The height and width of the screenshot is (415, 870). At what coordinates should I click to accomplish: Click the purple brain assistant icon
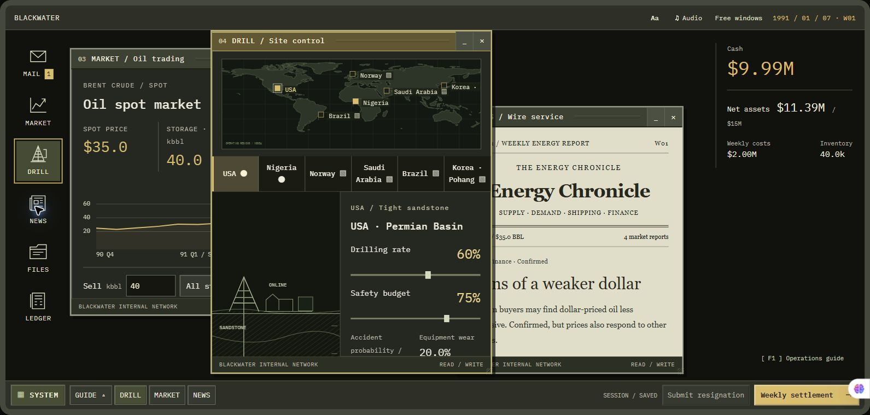[859, 388]
